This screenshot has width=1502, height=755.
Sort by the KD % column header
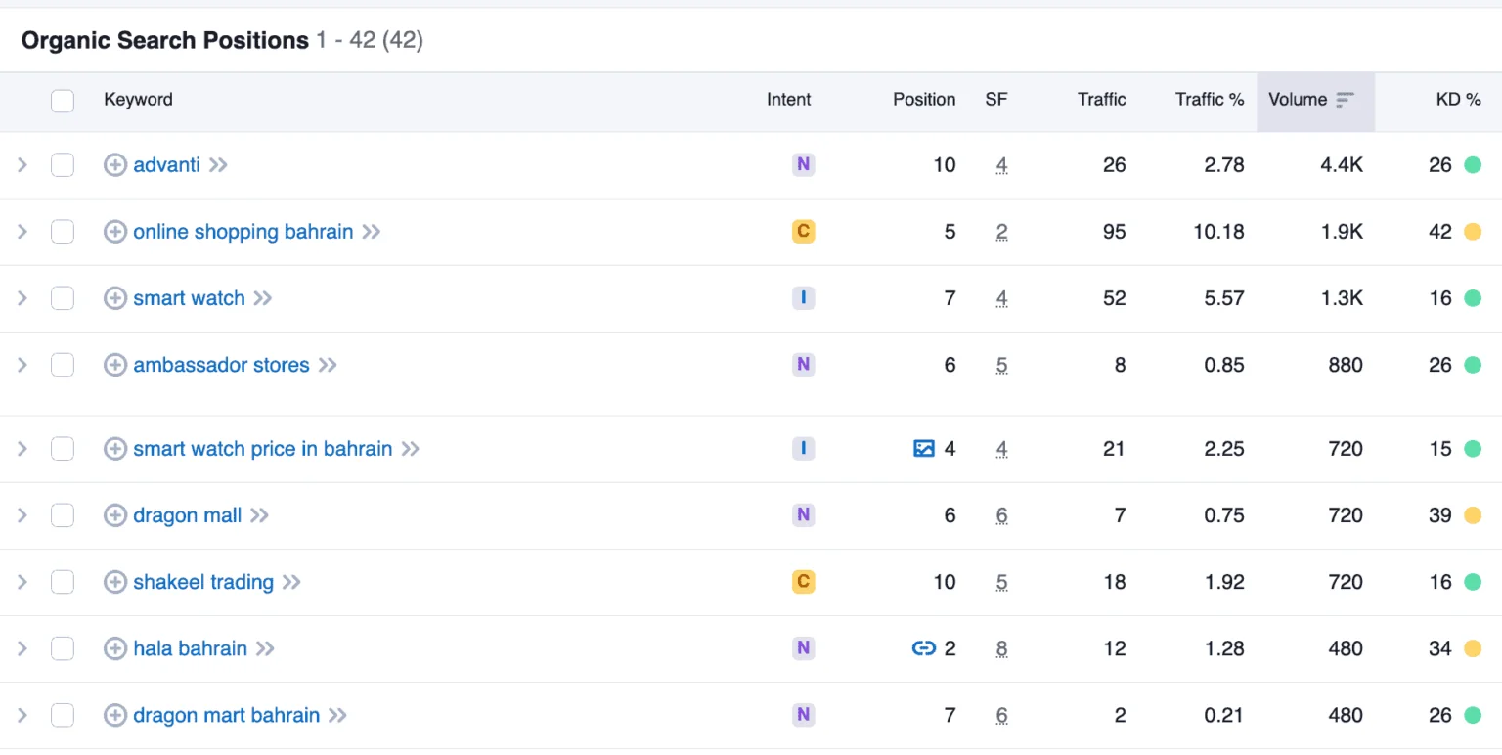[x=1458, y=100]
